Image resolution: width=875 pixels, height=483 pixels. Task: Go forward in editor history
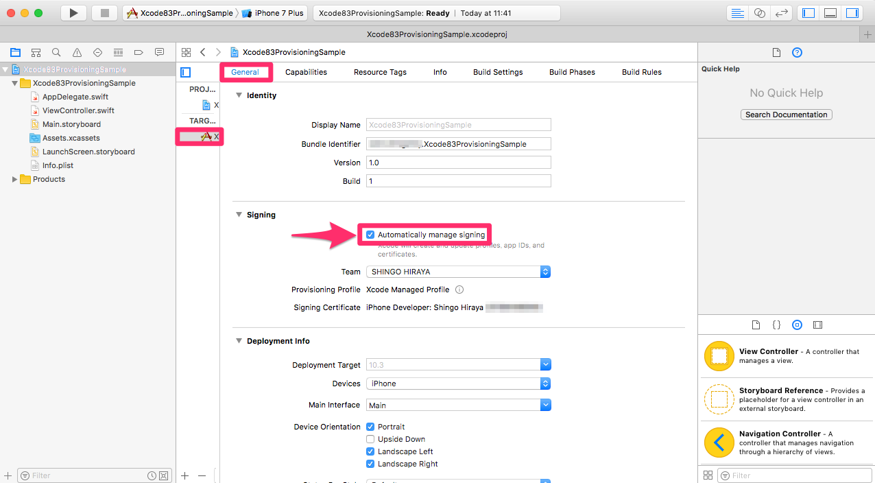[x=218, y=52]
